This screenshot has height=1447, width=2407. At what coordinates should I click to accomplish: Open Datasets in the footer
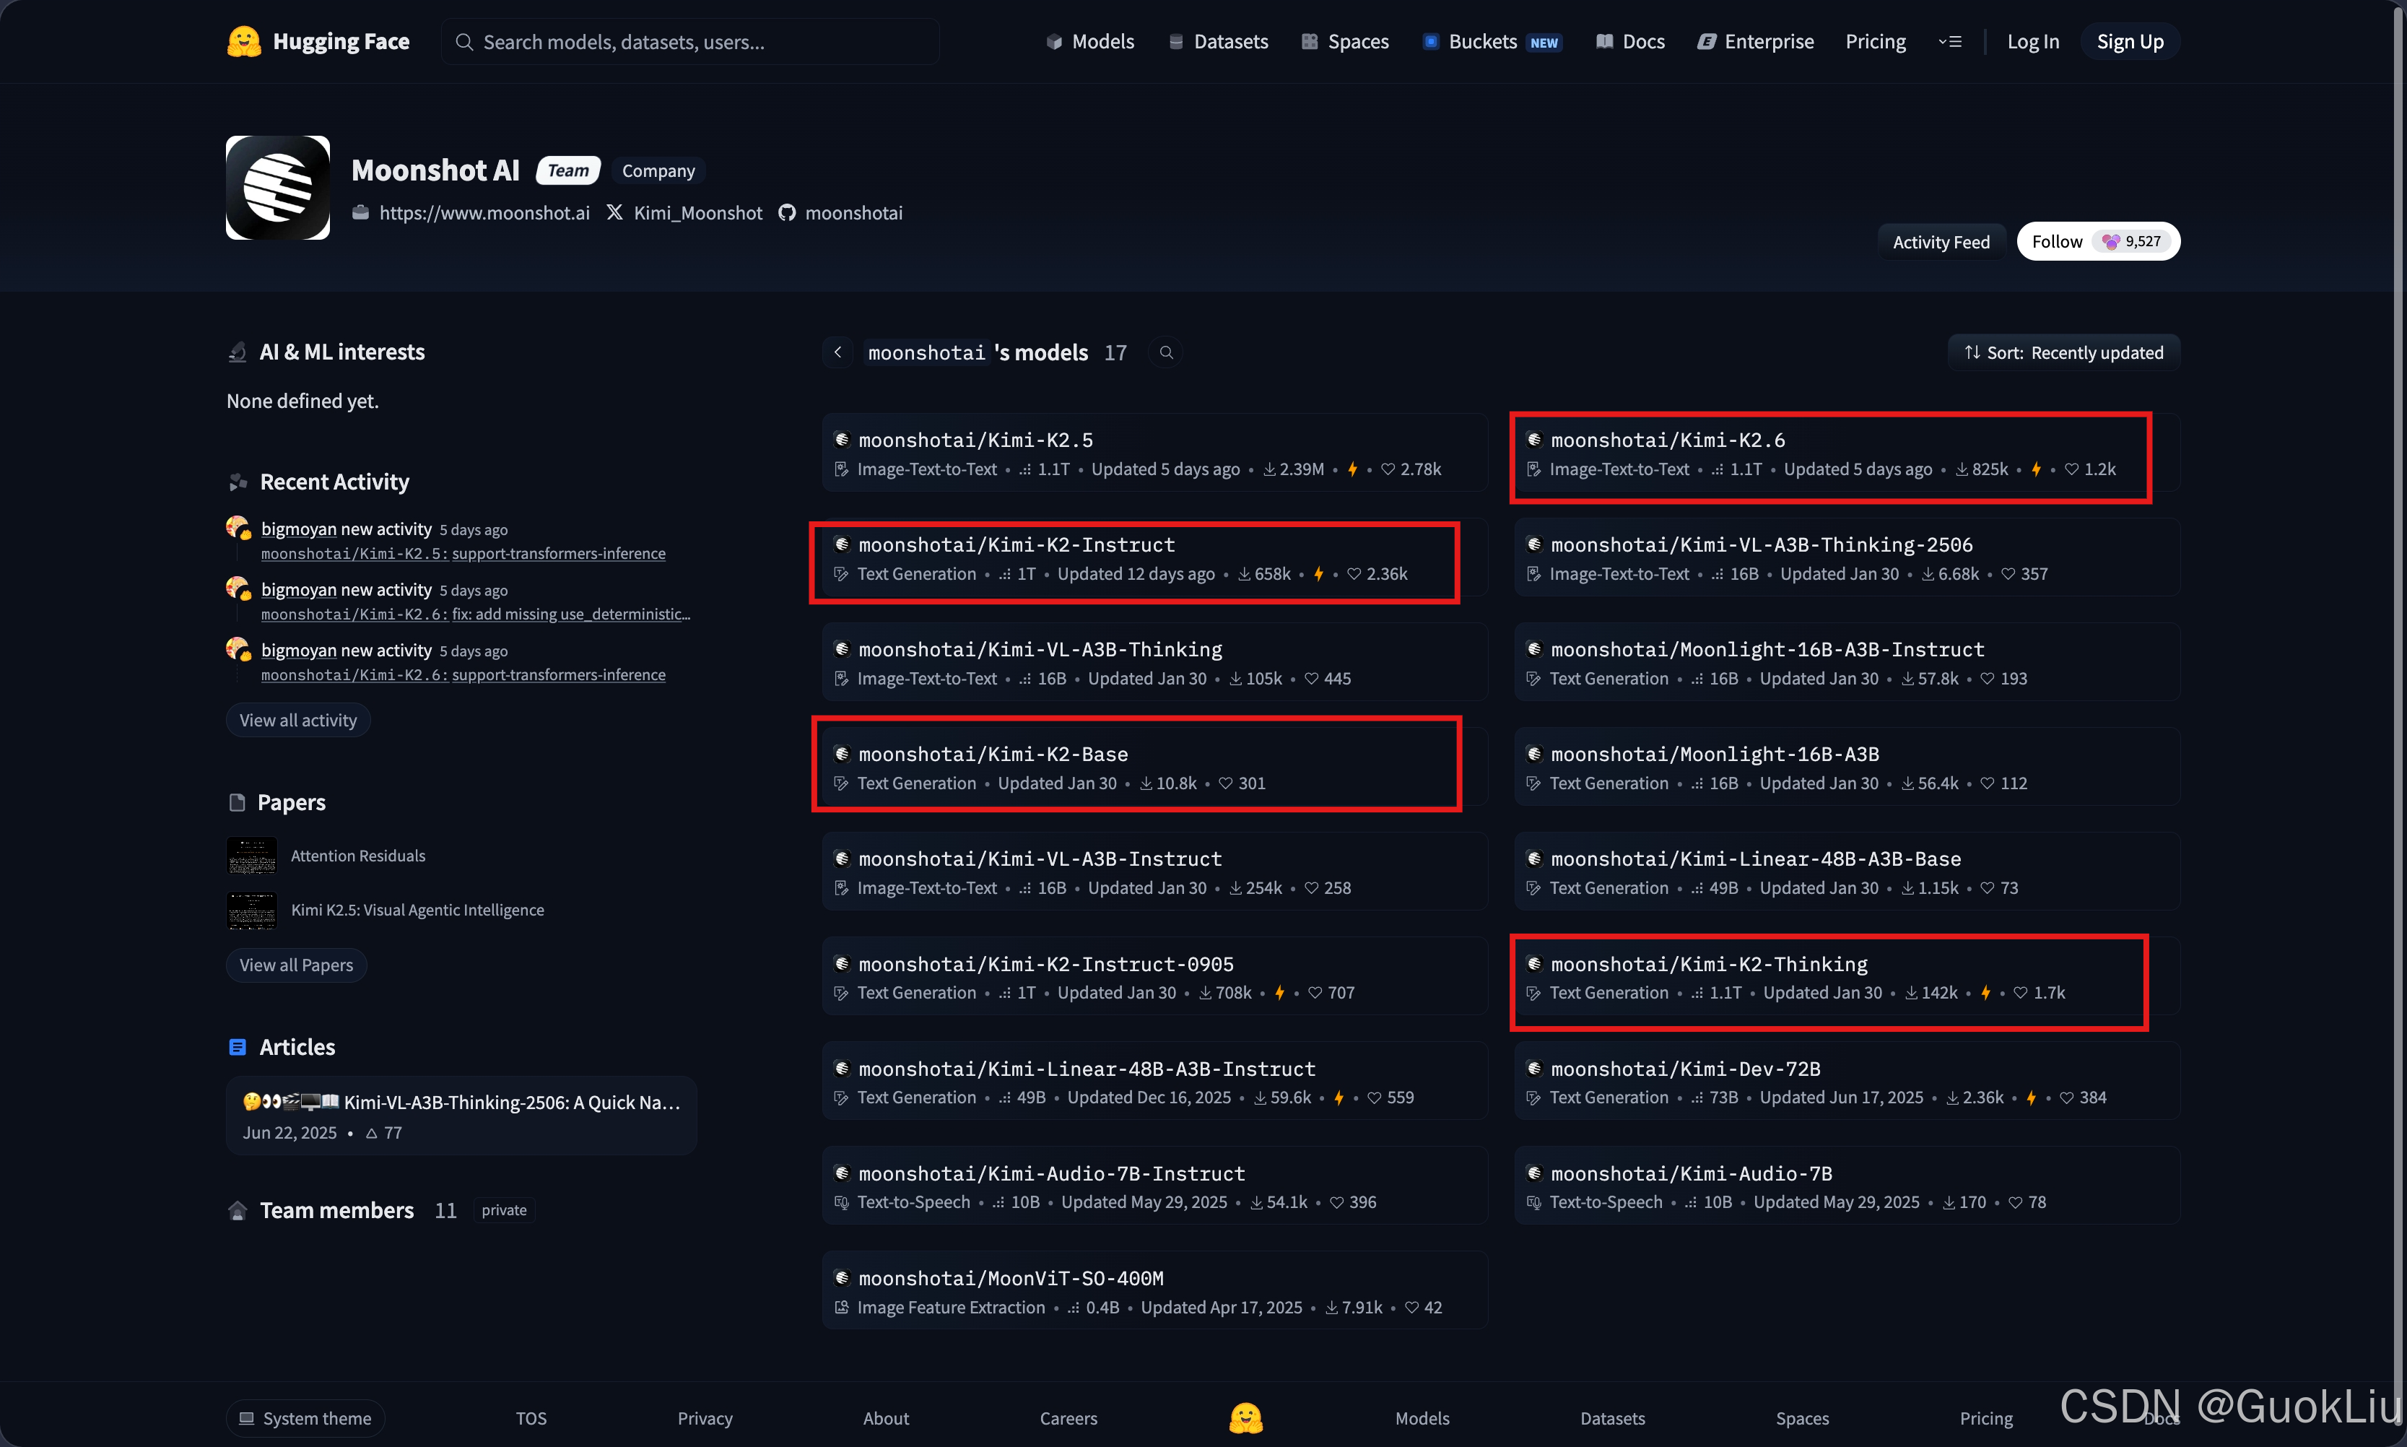click(x=1612, y=1417)
